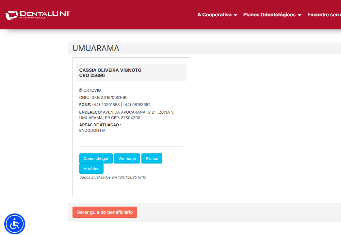
Task: Expand the Planos Odontológicos menu
Action: (272, 15)
